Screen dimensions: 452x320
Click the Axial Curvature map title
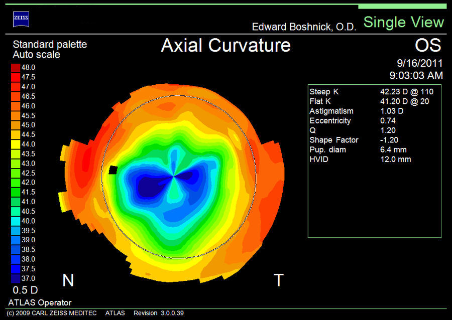225,45
